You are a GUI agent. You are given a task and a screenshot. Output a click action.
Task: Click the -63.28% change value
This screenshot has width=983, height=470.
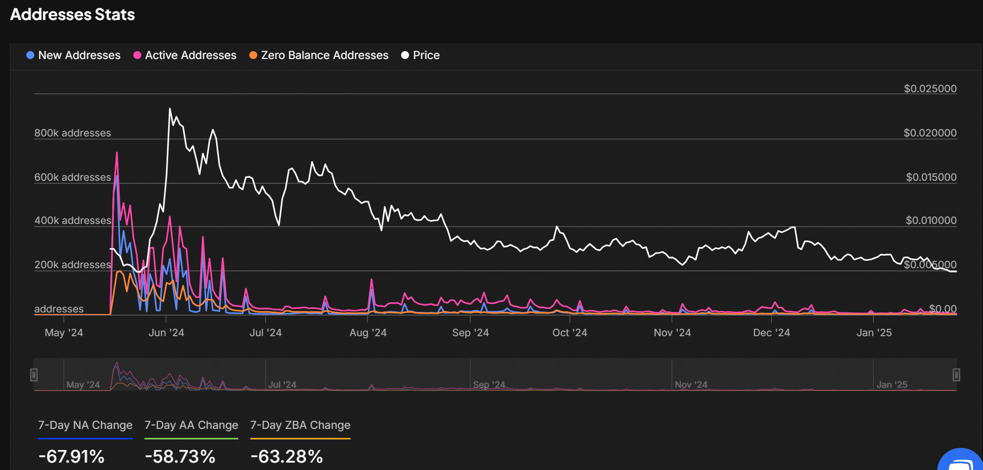point(287,456)
